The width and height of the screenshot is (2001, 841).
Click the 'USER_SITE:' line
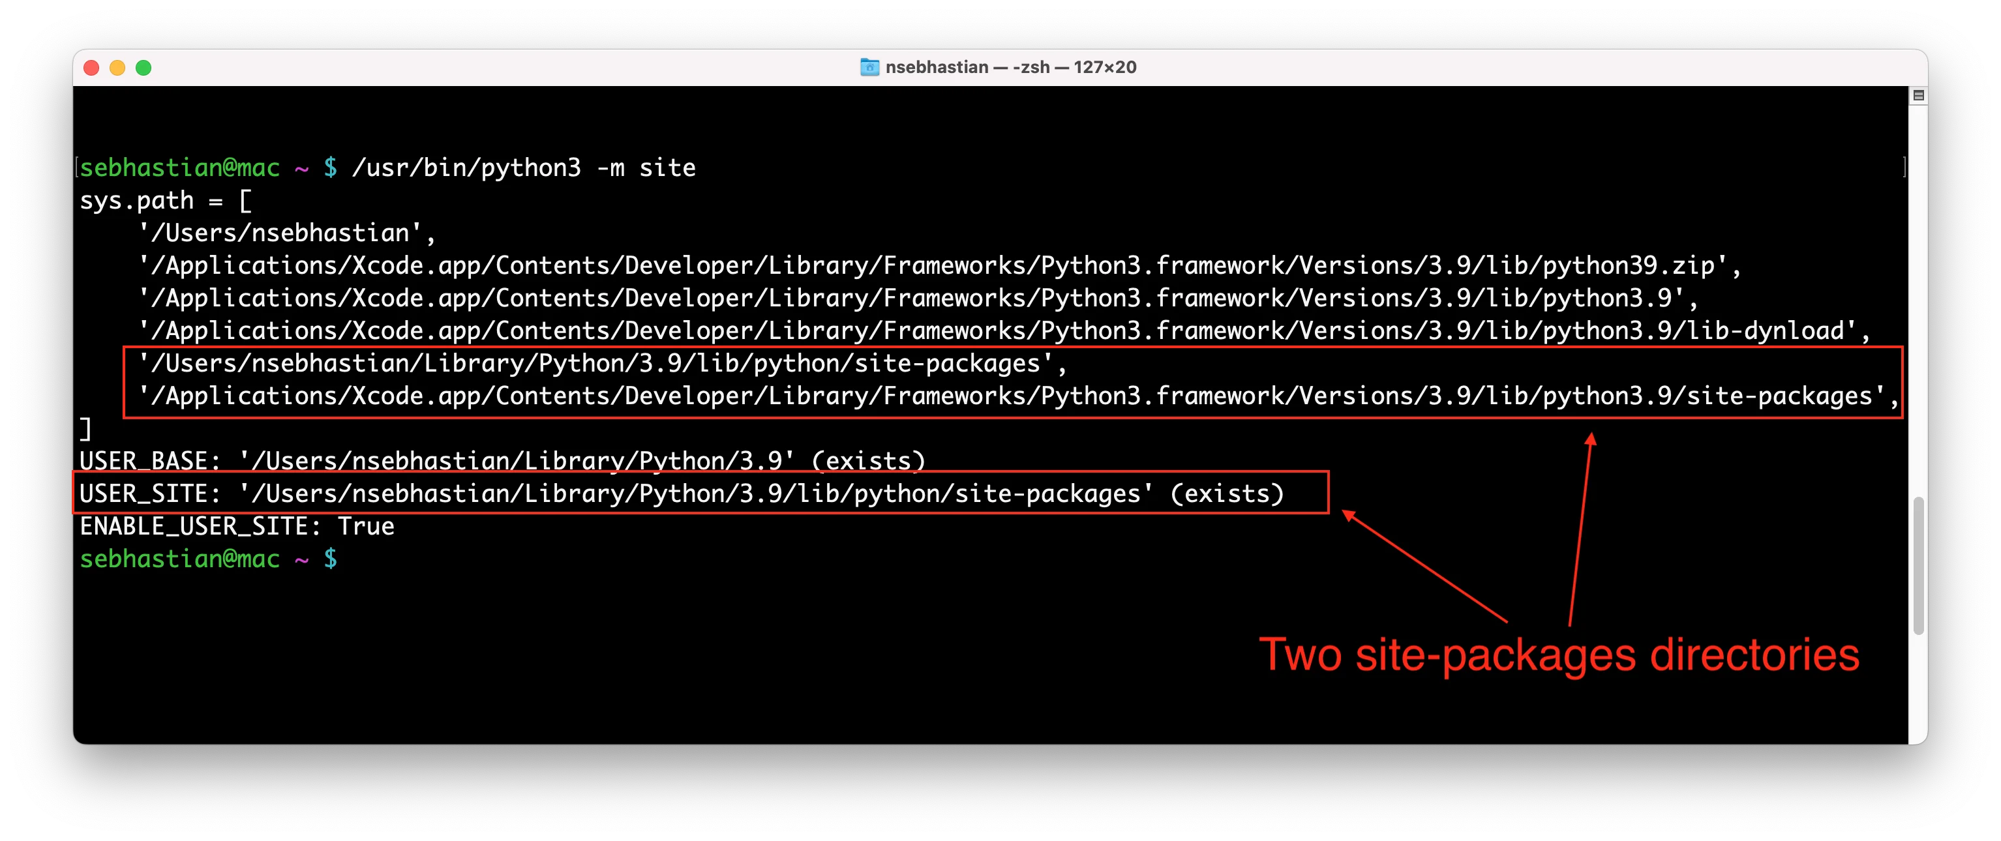[x=682, y=494]
